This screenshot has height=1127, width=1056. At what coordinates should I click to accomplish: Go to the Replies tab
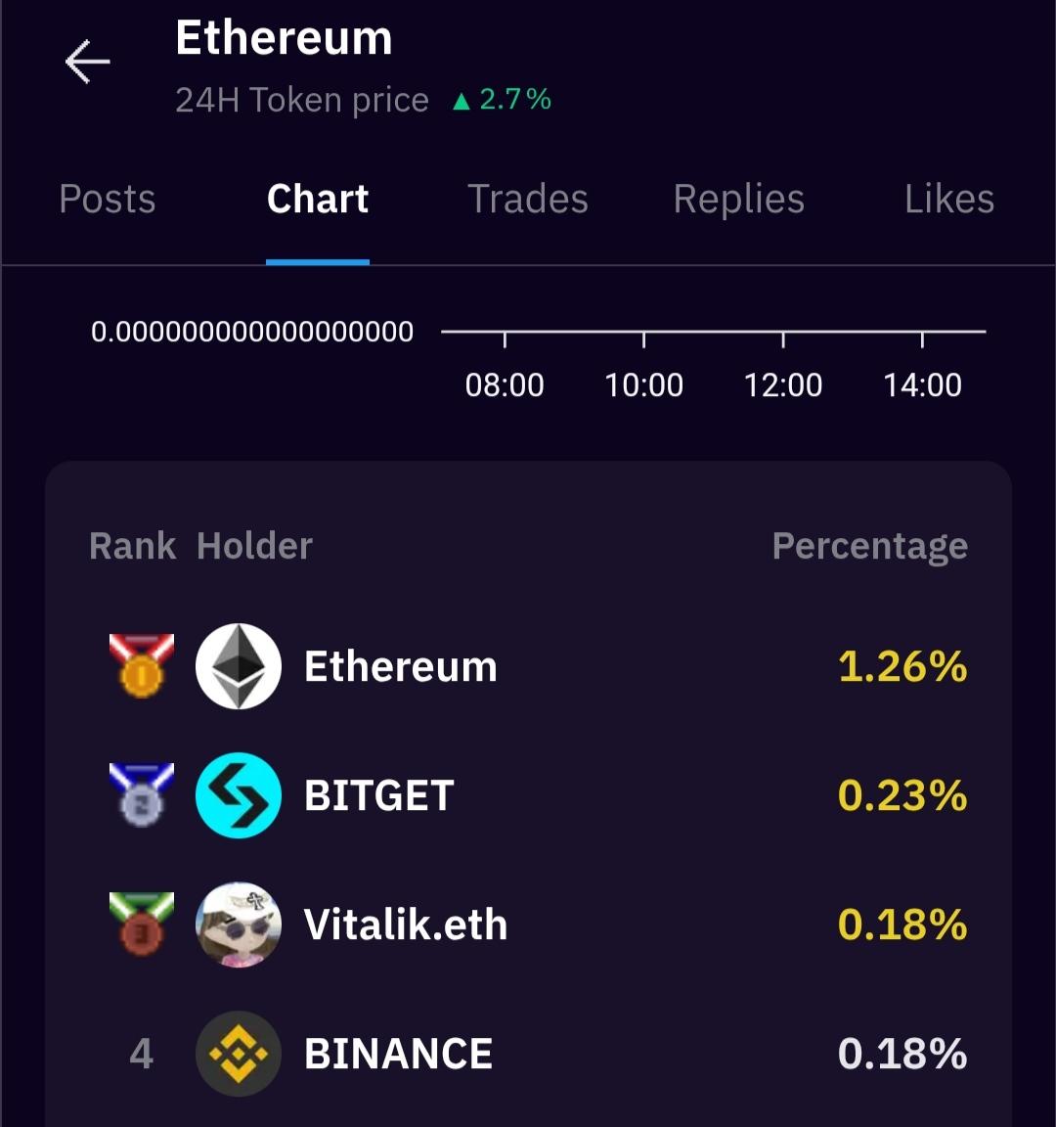(x=739, y=200)
